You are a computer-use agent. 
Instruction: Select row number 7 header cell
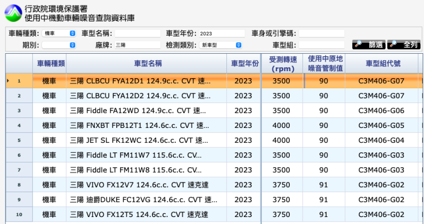tap(19, 170)
